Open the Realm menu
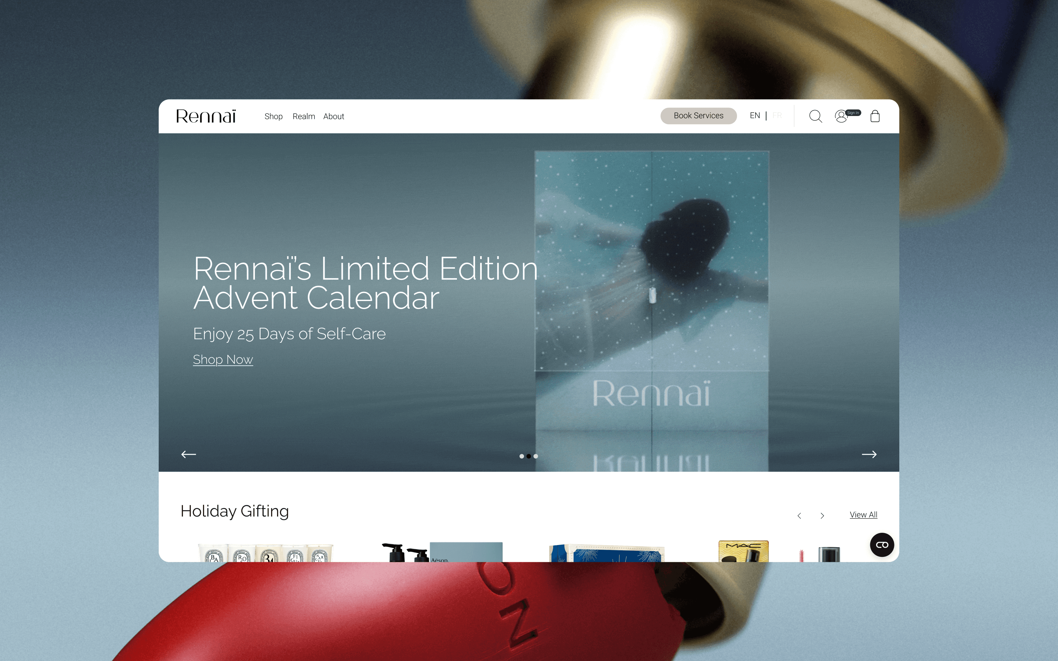 point(304,116)
